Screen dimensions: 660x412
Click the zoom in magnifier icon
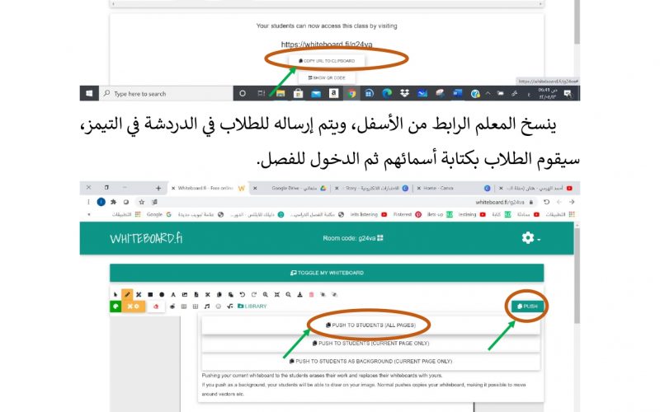point(265,295)
